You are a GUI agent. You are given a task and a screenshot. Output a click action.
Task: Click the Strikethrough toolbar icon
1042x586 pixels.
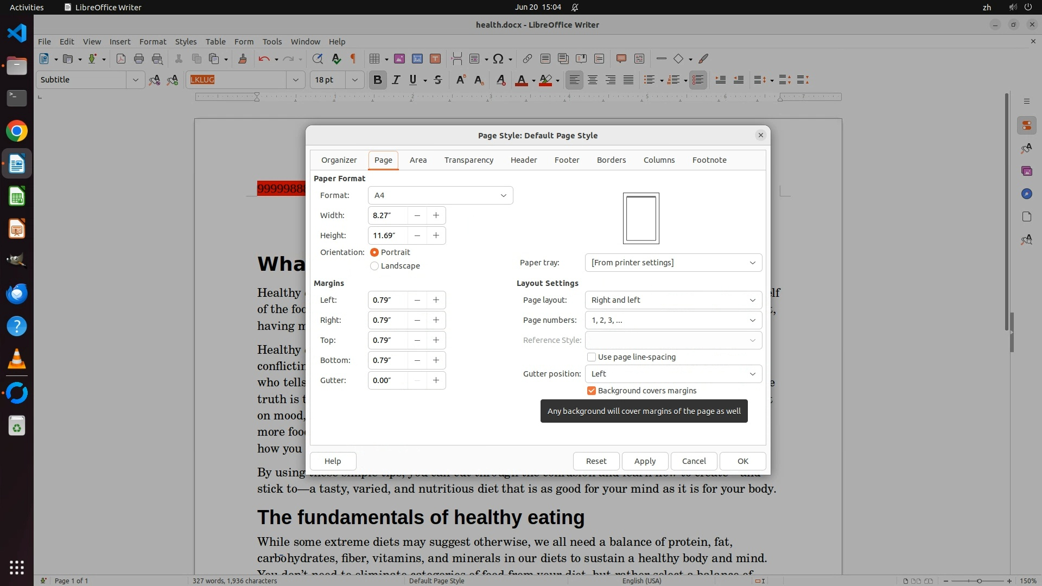pos(438,80)
